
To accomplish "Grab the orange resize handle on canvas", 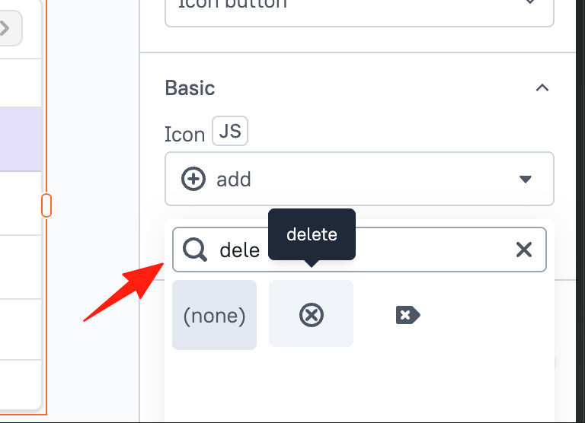I will click(46, 205).
